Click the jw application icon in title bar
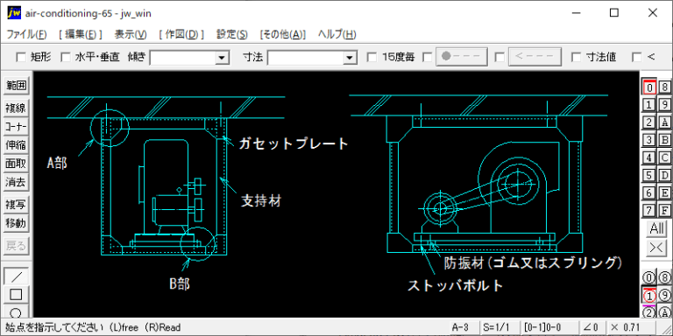 tap(14, 13)
